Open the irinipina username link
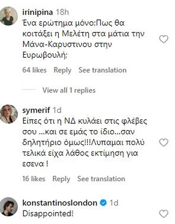The width and height of the screenshot is (175, 224). (x=38, y=12)
